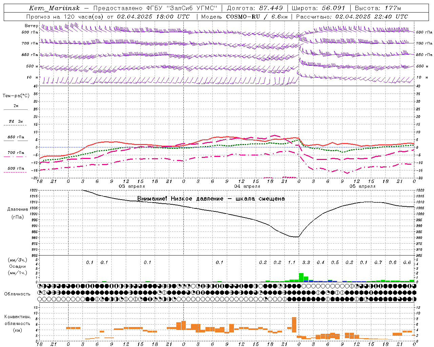The image size is (434, 347).
Task: Click the 'Облачность' cloudiness label
Action: (17, 294)
